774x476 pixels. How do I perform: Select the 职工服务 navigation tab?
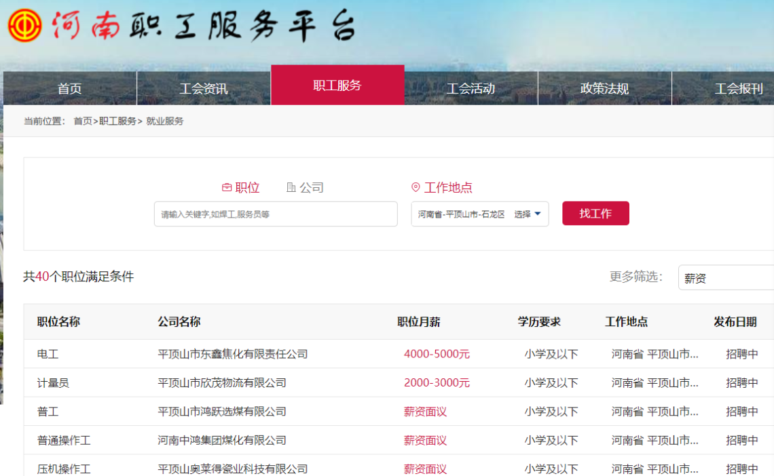pos(337,85)
